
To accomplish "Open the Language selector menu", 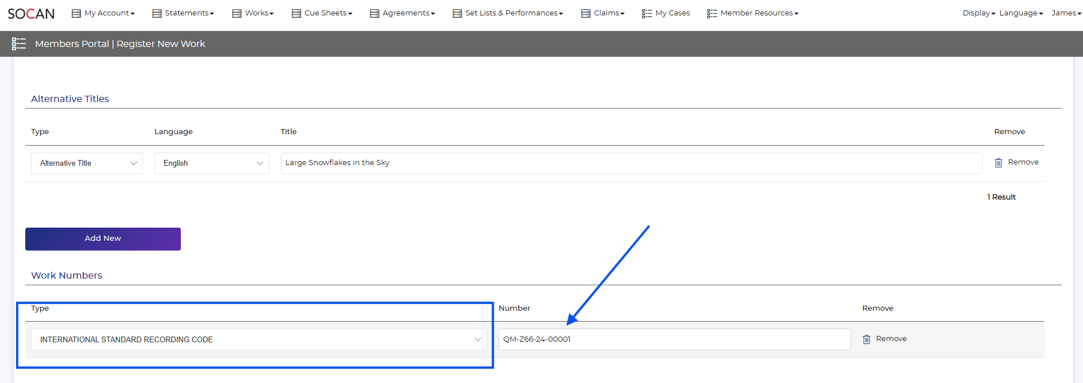I will [1020, 13].
